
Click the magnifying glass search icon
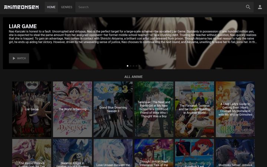coord(248,7)
